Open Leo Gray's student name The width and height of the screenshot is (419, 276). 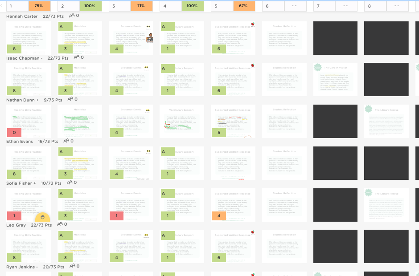(16, 225)
